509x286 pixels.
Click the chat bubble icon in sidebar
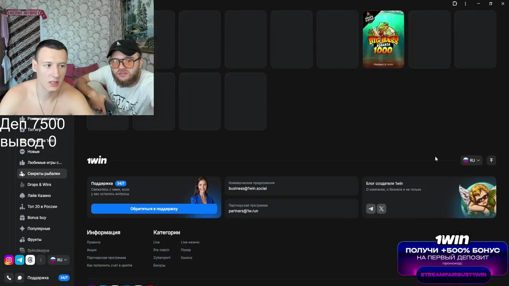pyautogui.click(x=19, y=278)
